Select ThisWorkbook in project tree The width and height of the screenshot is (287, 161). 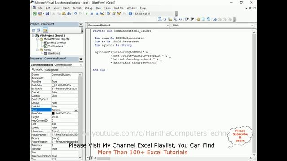click(x=56, y=46)
